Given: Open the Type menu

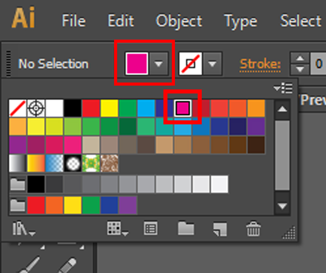Looking at the screenshot, I should click(240, 20).
